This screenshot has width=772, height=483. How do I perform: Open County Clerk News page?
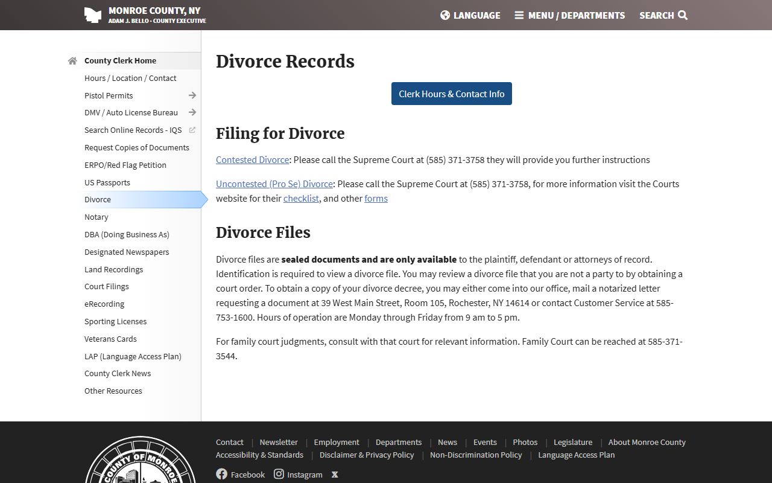click(x=118, y=373)
